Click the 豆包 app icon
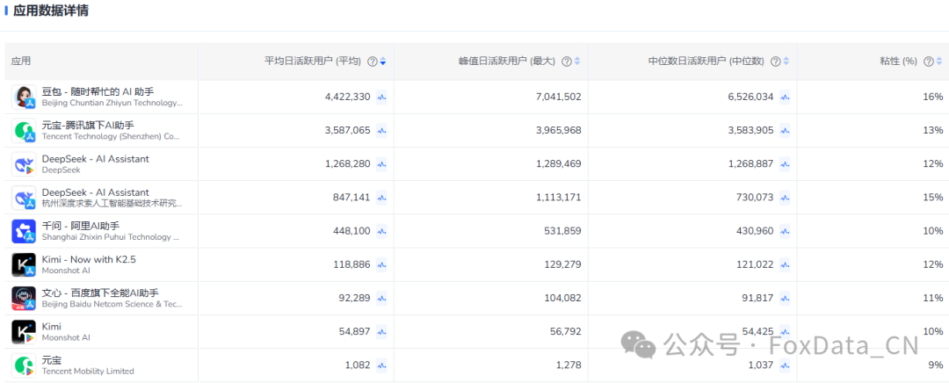This screenshot has height=383, width=949. click(x=24, y=97)
